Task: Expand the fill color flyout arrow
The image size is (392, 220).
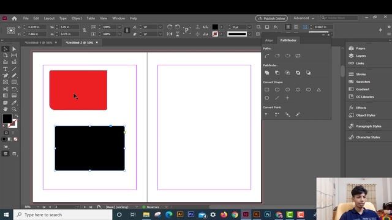Action: (222, 27)
